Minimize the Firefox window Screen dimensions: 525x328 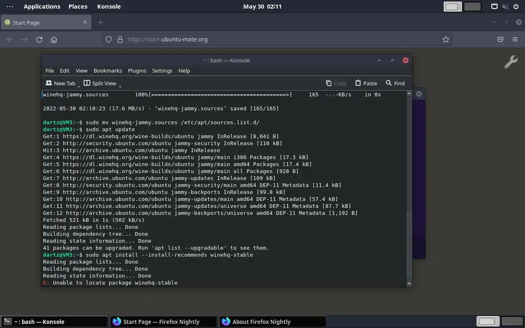(x=494, y=23)
